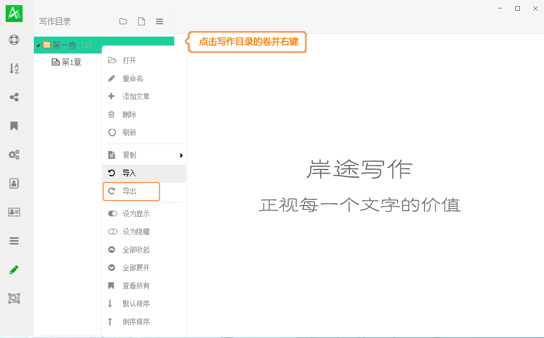The height and width of the screenshot is (338, 544).
Task: Collapse the 第一卷 tree node arrow
Action: pos(38,46)
